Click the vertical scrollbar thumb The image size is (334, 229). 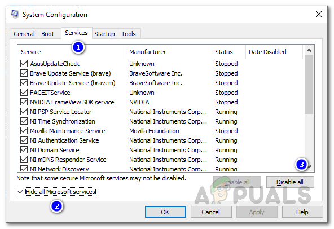[x=309, y=85]
